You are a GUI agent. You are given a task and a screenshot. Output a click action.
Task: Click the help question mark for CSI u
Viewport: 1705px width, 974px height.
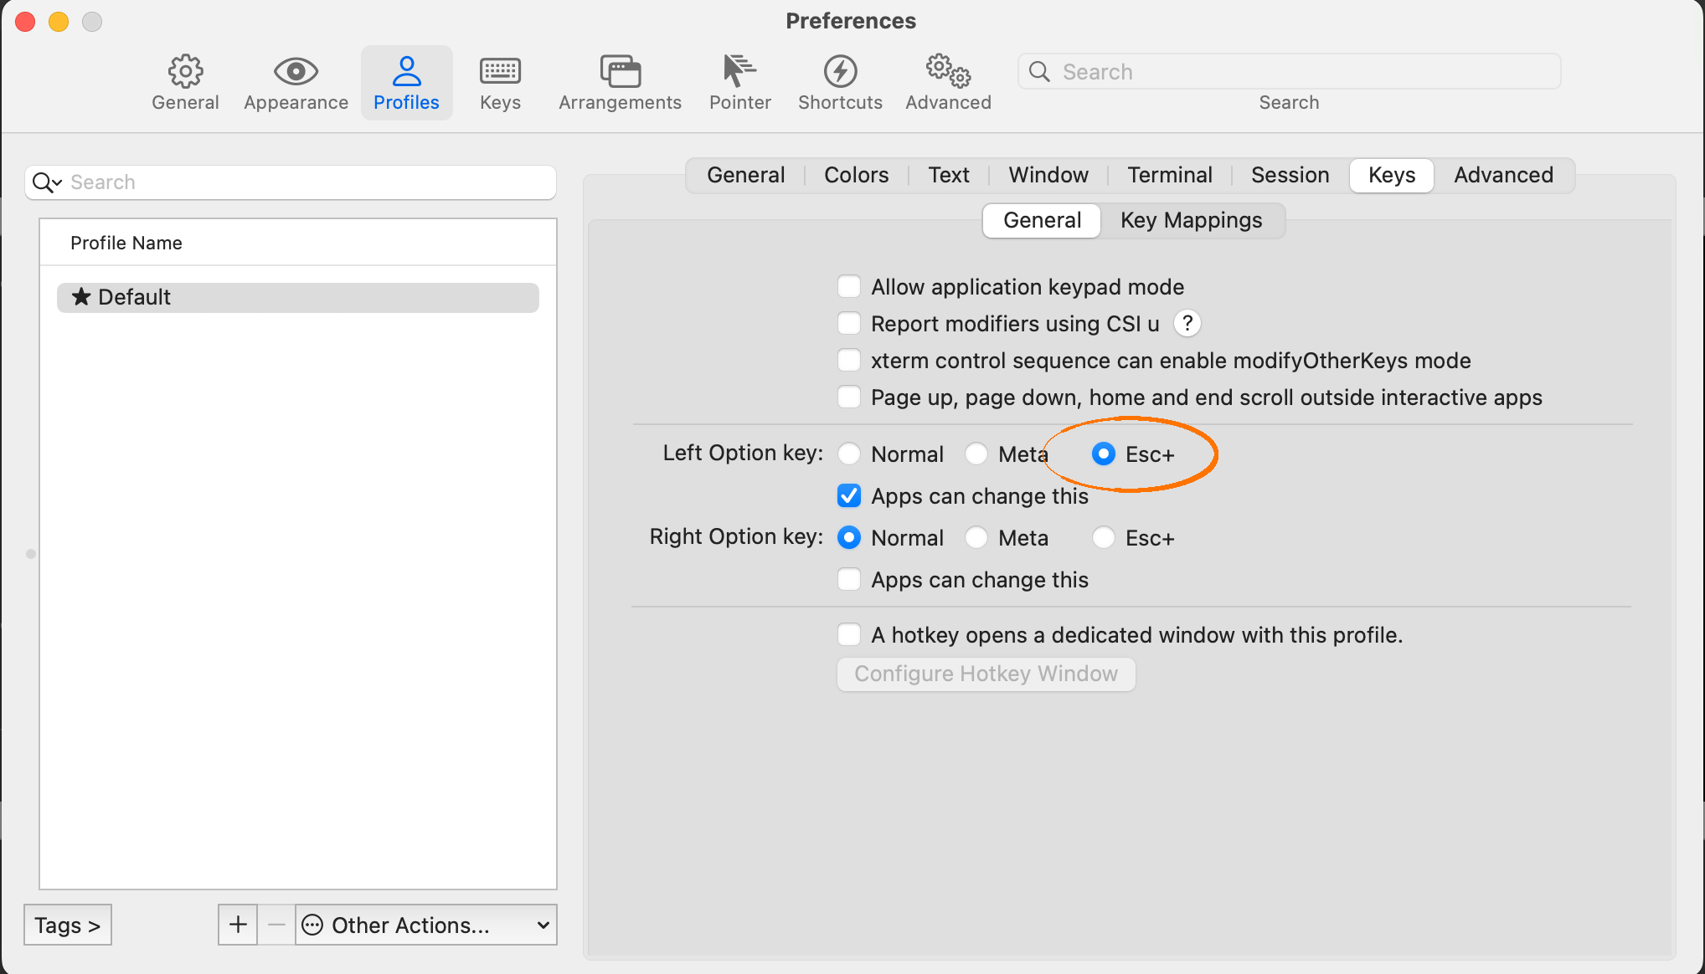pos(1187,323)
